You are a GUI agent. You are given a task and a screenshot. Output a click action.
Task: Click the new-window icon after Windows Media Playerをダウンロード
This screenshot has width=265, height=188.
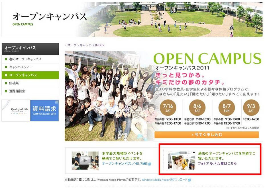189,180
